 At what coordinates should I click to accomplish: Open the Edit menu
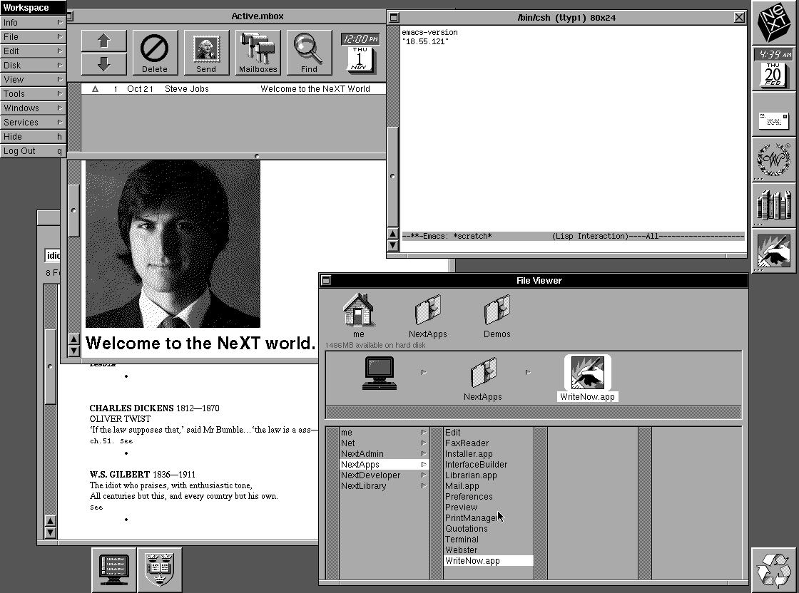(x=33, y=51)
